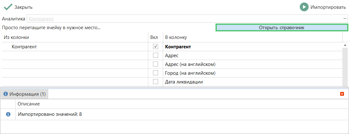349x134 pixels.
Task: Uncheck the Контрагент column checkbox
Action: tap(155, 47)
